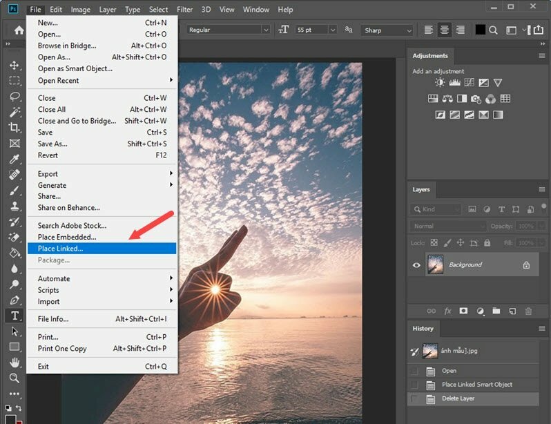This screenshot has height=424, width=551.
Task: Switch to the History panel tab
Action: [x=423, y=329]
